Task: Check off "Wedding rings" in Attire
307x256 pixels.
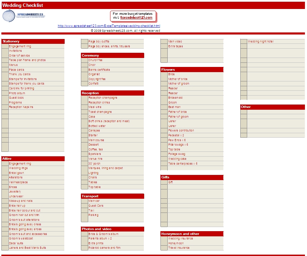Action: [5, 168]
